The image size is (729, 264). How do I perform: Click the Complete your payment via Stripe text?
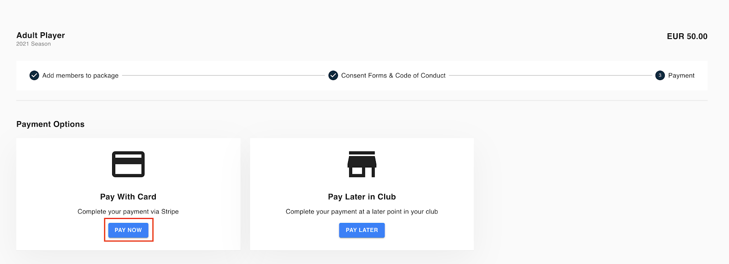[x=128, y=212]
